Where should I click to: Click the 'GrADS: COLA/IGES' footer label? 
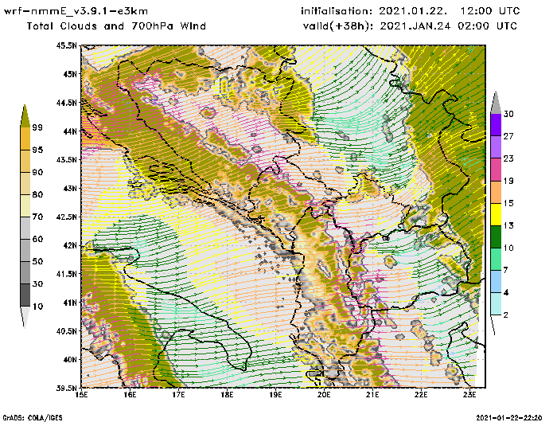tap(33, 418)
